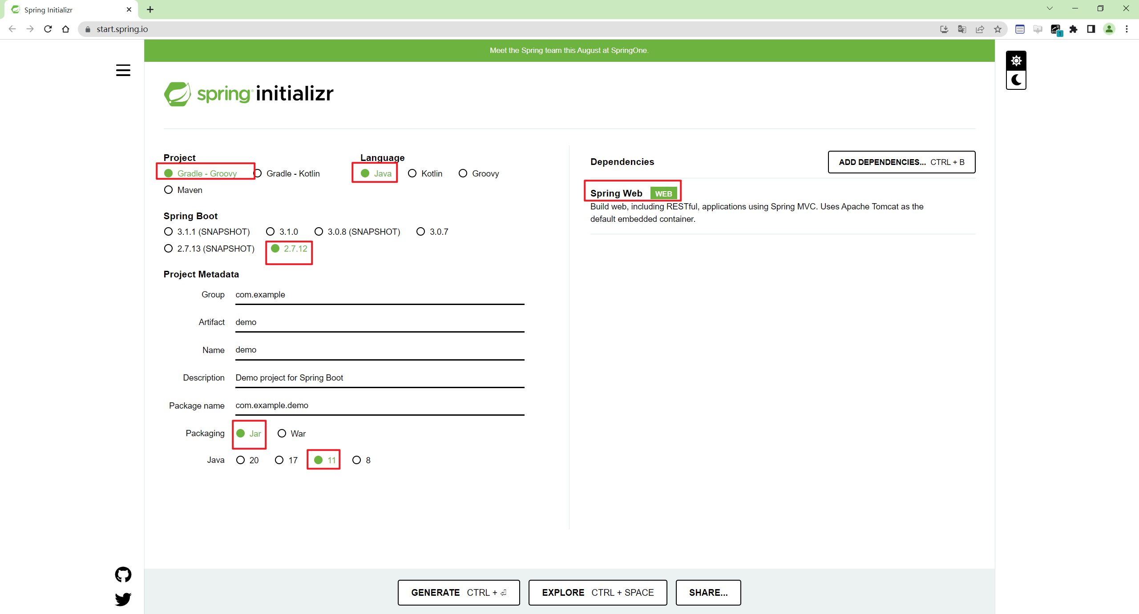Choose Java as language

[376, 173]
